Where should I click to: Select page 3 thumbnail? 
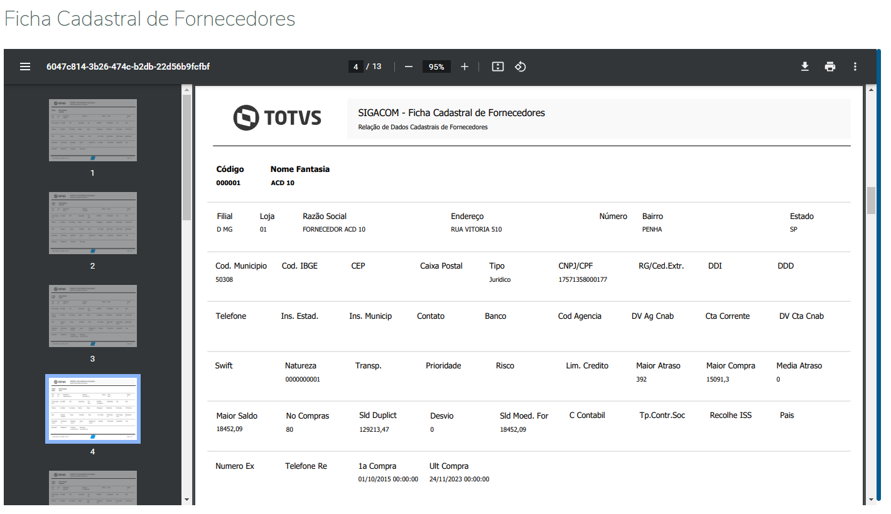coord(93,316)
